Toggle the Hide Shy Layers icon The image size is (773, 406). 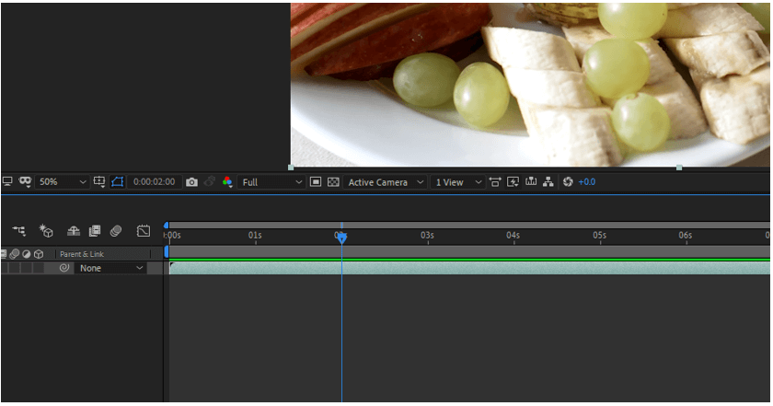click(x=74, y=230)
